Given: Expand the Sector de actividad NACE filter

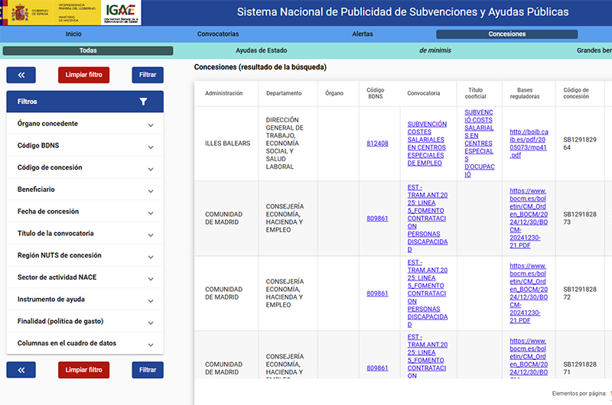Looking at the screenshot, I should pos(85,277).
